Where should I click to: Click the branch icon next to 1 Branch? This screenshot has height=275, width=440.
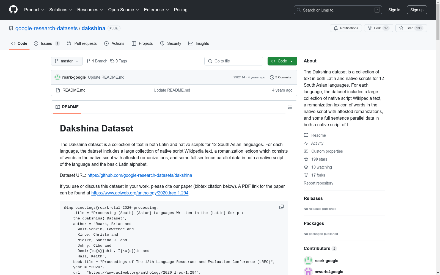click(x=89, y=61)
